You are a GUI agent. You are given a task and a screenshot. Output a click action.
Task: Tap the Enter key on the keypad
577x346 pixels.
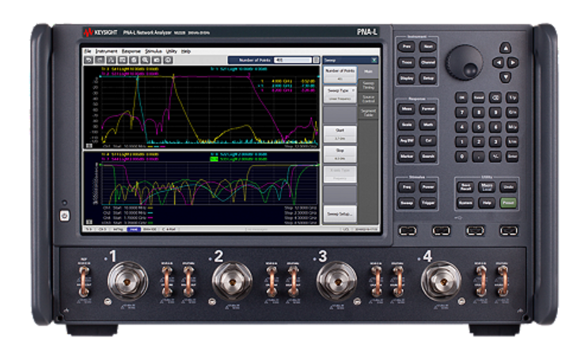click(512, 156)
